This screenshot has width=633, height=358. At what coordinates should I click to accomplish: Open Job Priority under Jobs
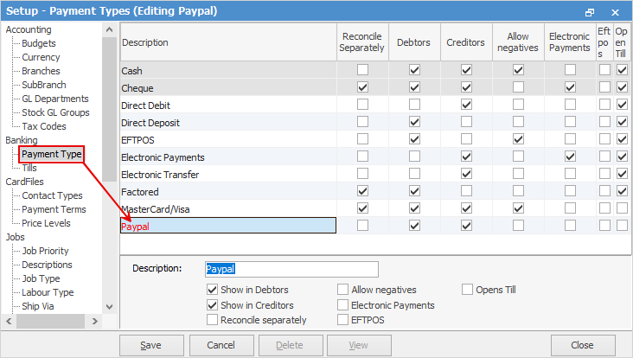[x=45, y=251]
